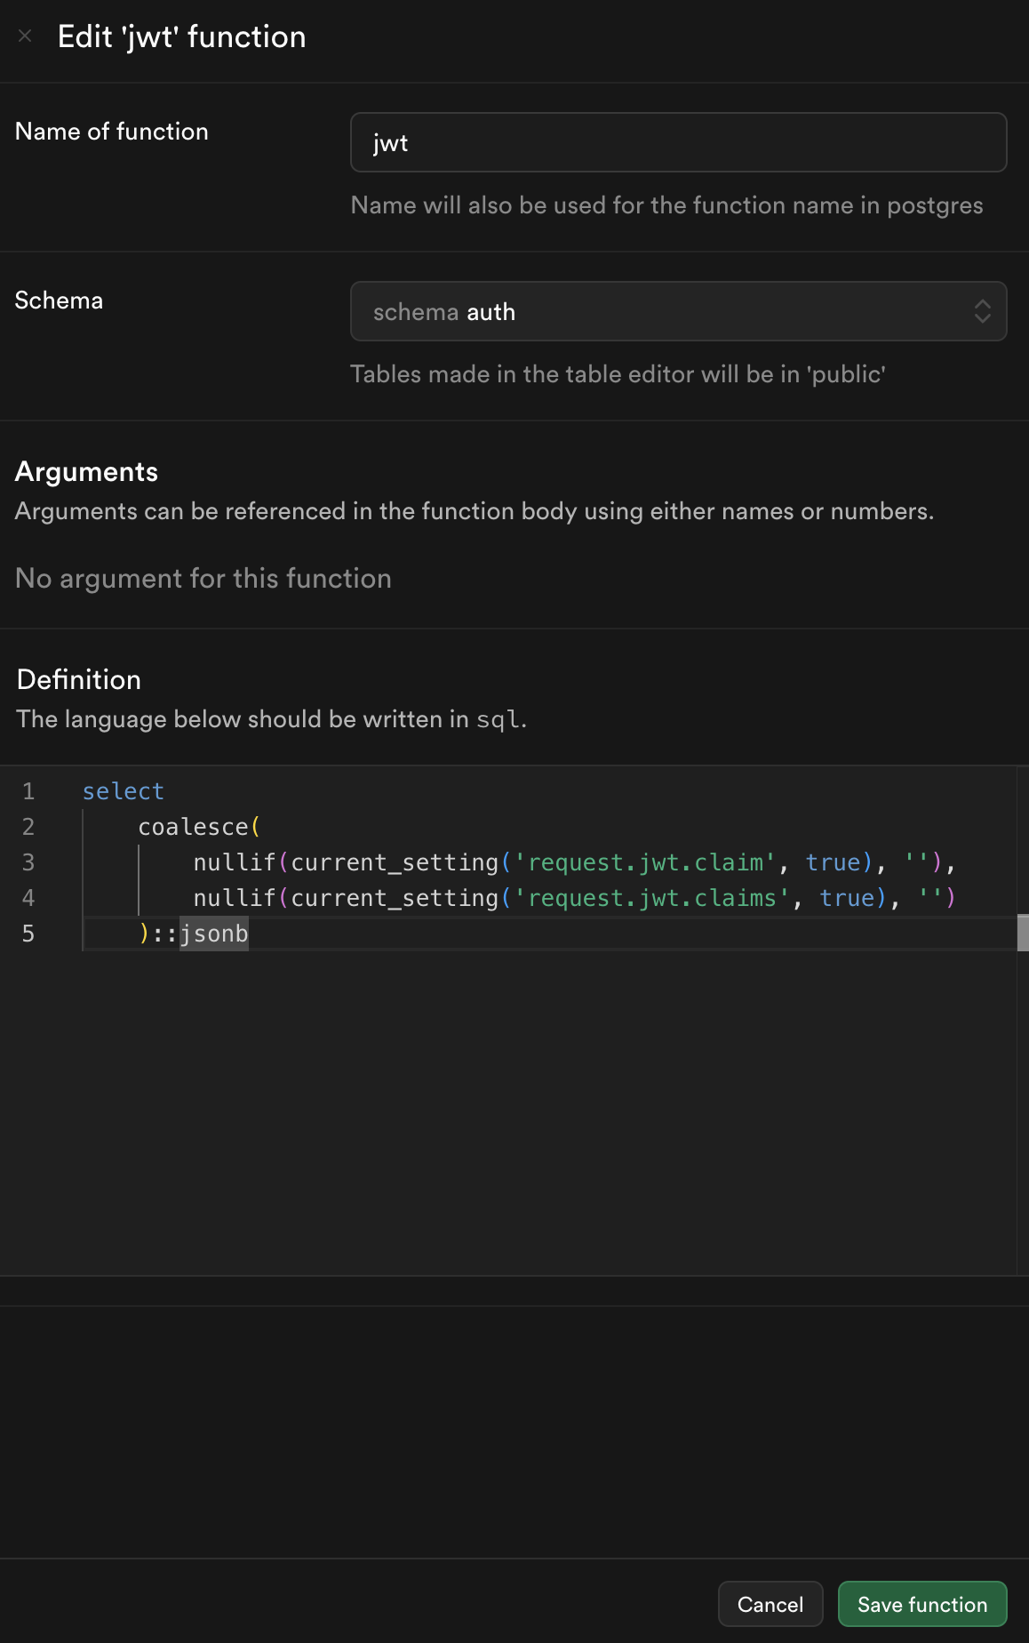Close the Edit 'jwt' function panel
Screen dimensions: 1029x1643
click(25, 36)
